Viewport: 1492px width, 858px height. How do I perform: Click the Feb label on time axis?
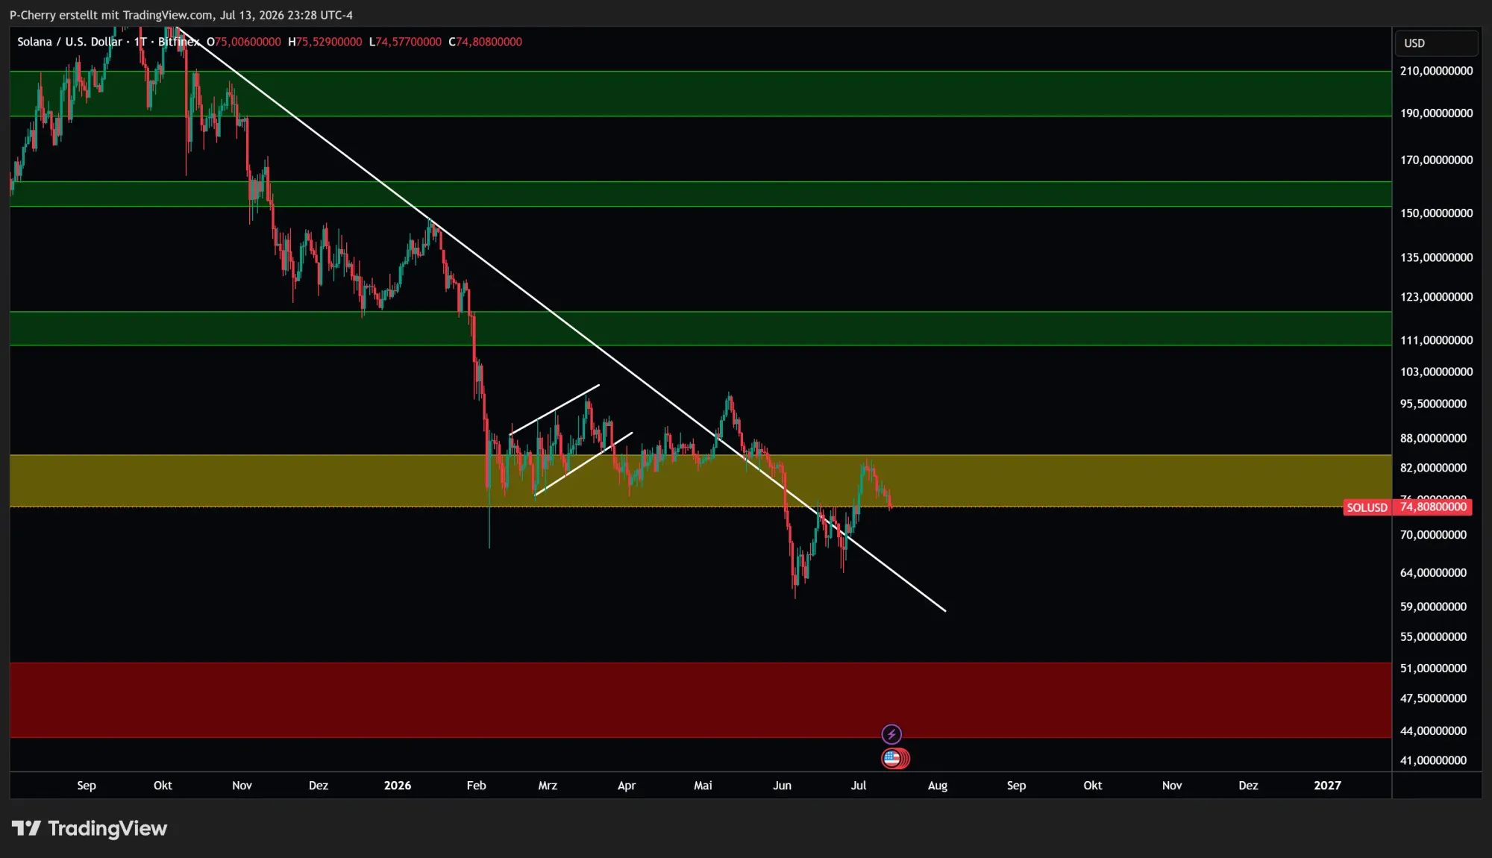[476, 786]
